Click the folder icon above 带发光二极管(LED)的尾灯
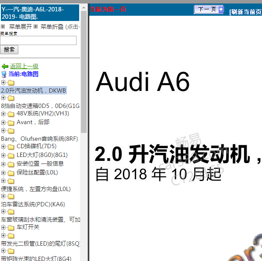 coord(11,236)
